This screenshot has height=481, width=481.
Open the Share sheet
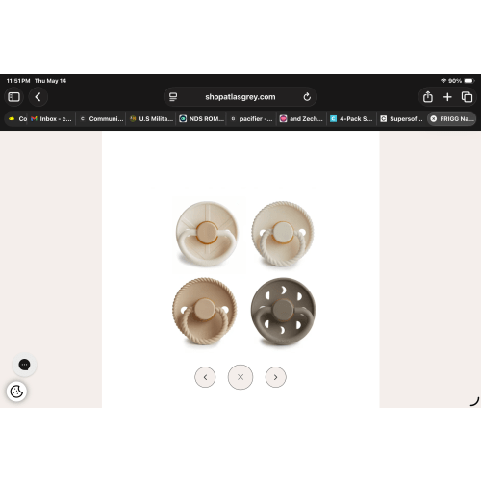click(x=428, y=97)
